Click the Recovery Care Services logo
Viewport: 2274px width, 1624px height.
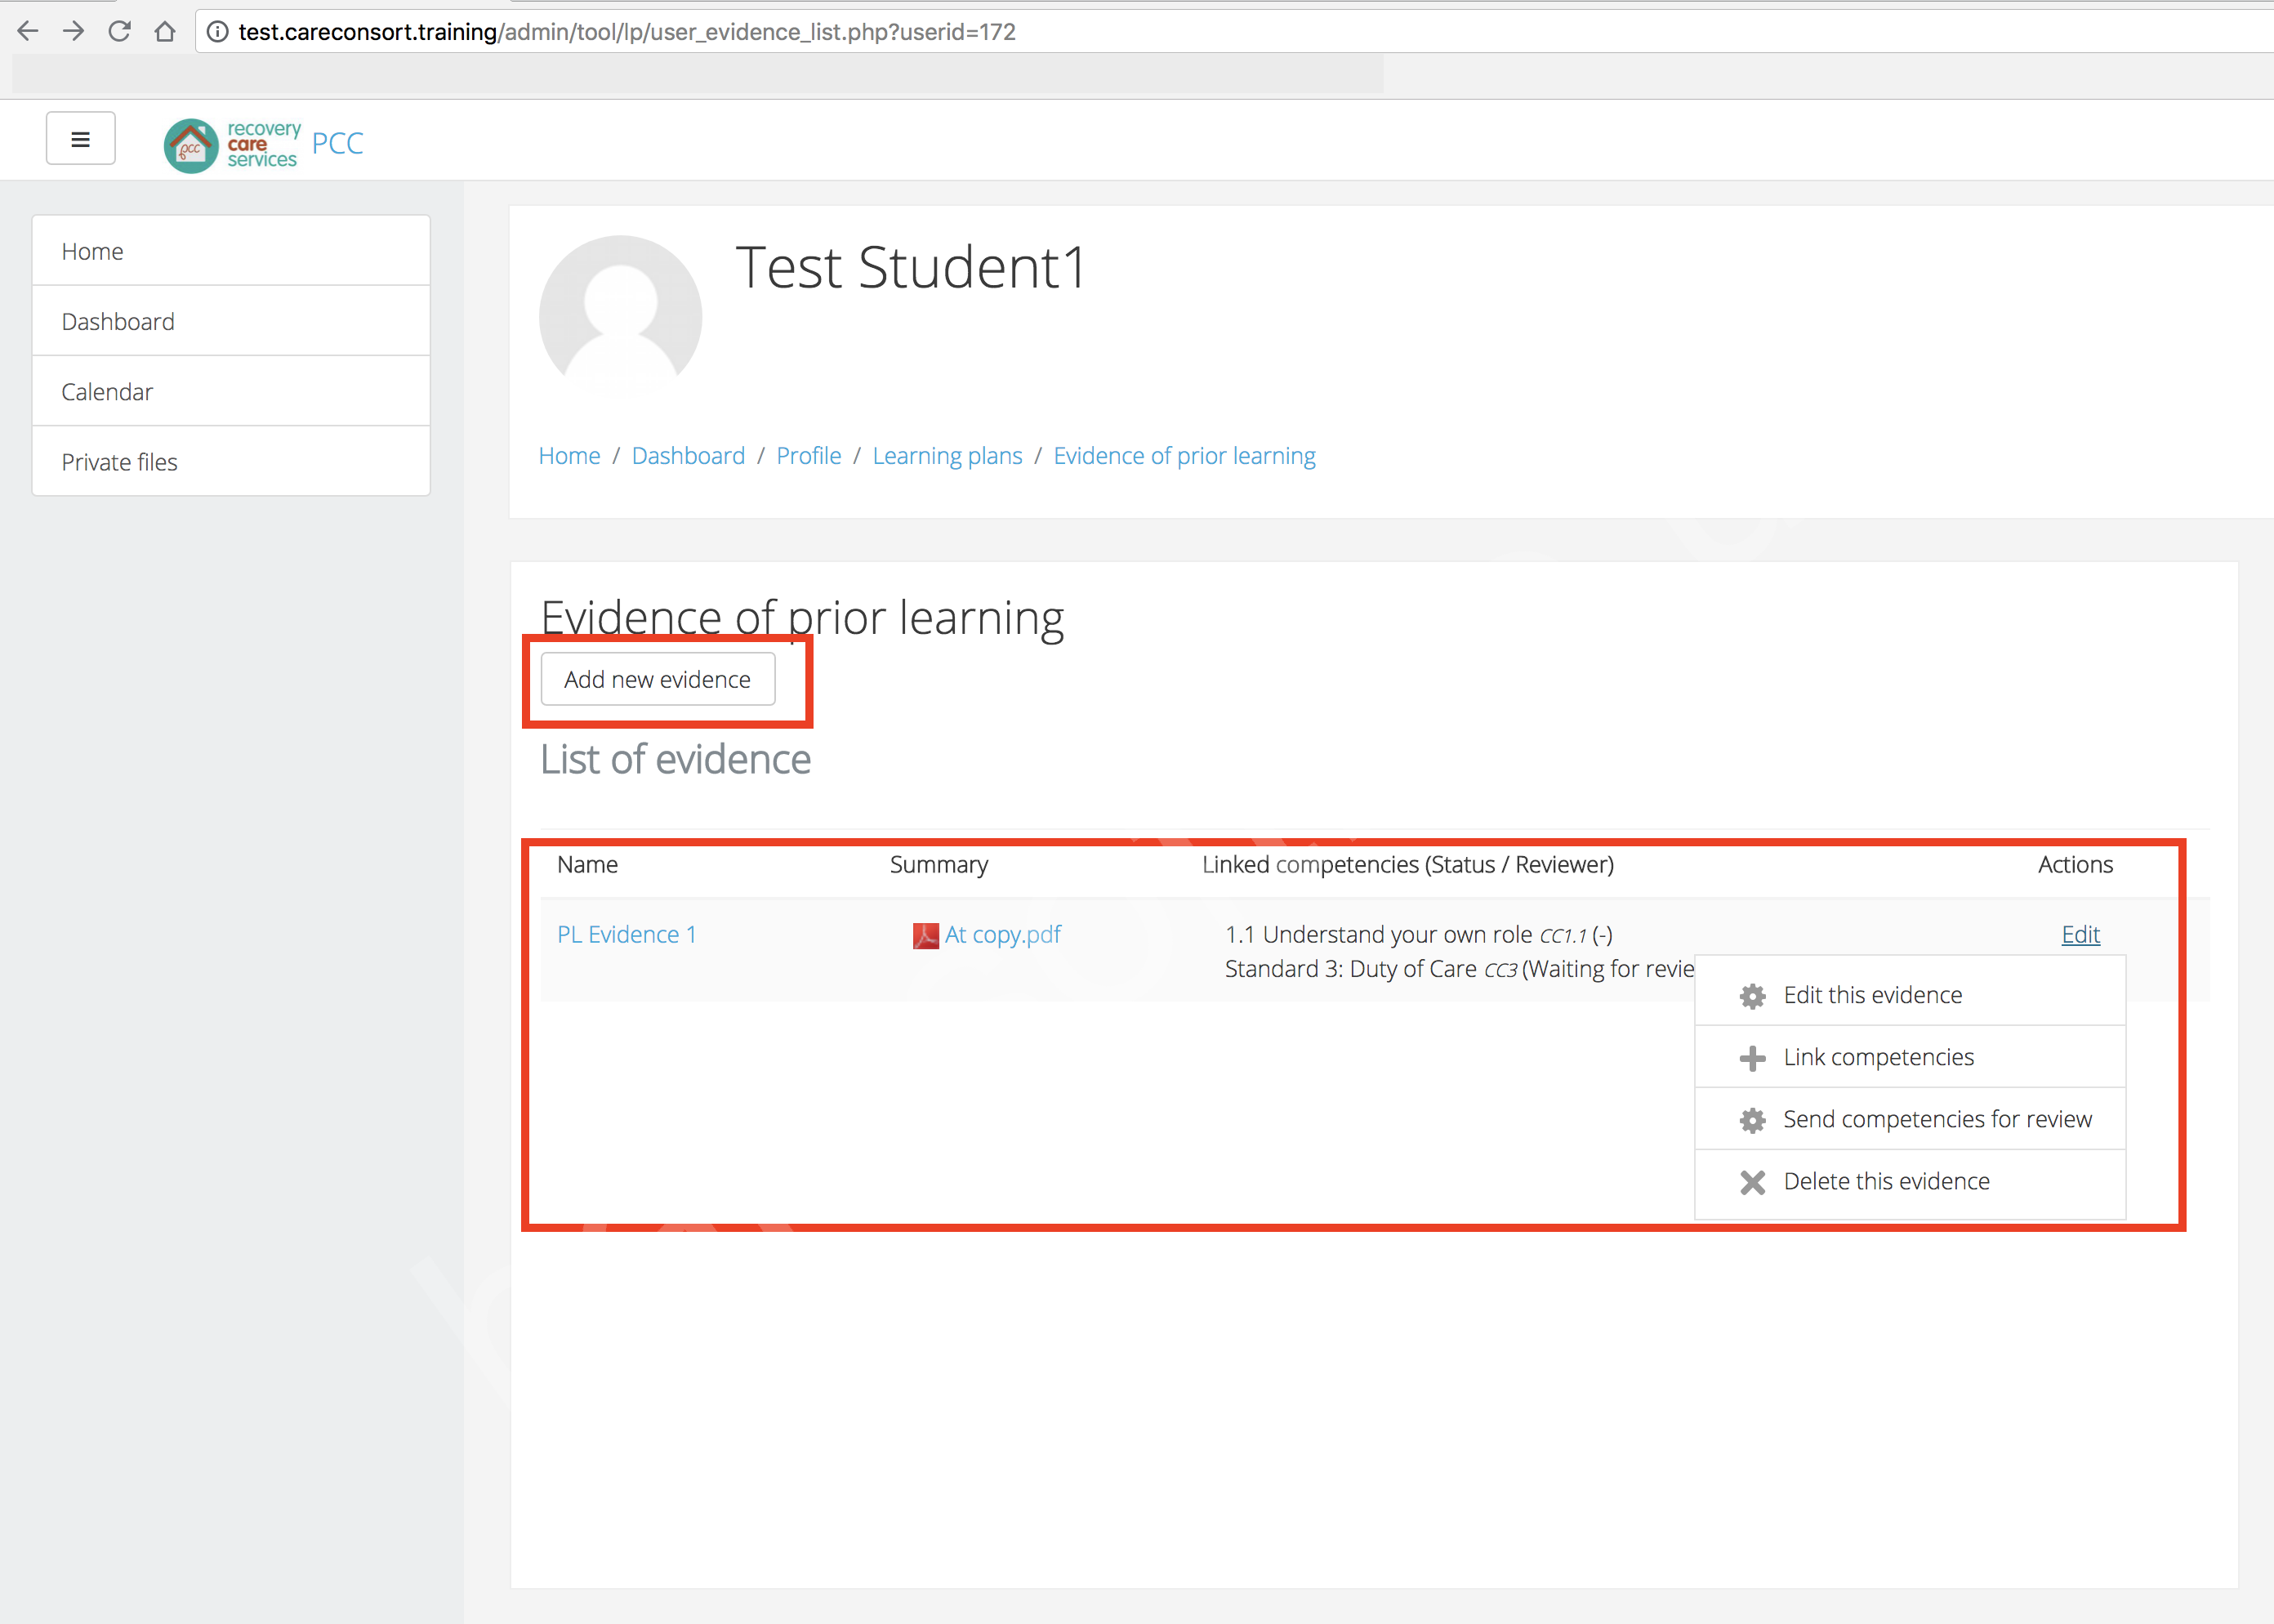point(232,145)
